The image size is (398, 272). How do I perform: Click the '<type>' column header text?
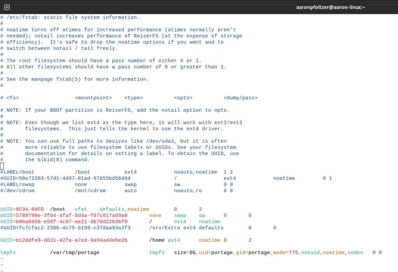pyautogui.click(x=134, y=98)
